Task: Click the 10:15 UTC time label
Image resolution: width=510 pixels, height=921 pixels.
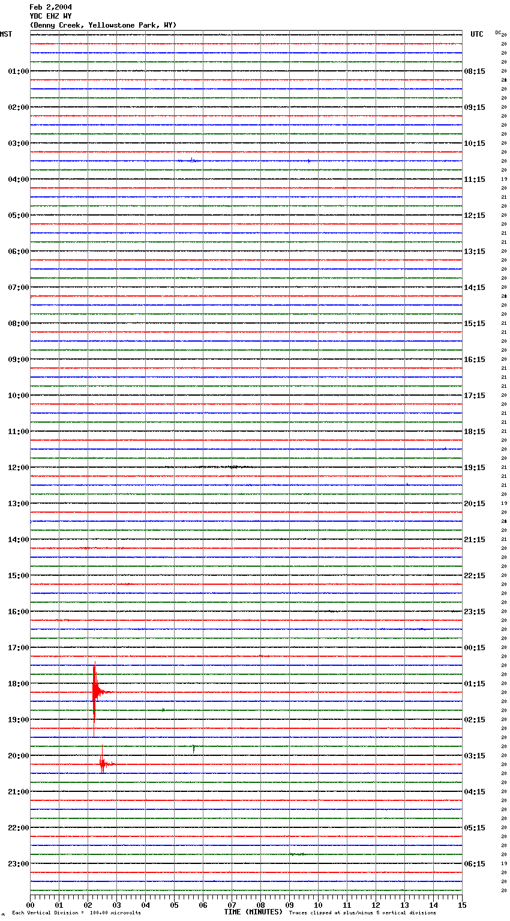Action: pyautogui.click(x=475, y=143)
